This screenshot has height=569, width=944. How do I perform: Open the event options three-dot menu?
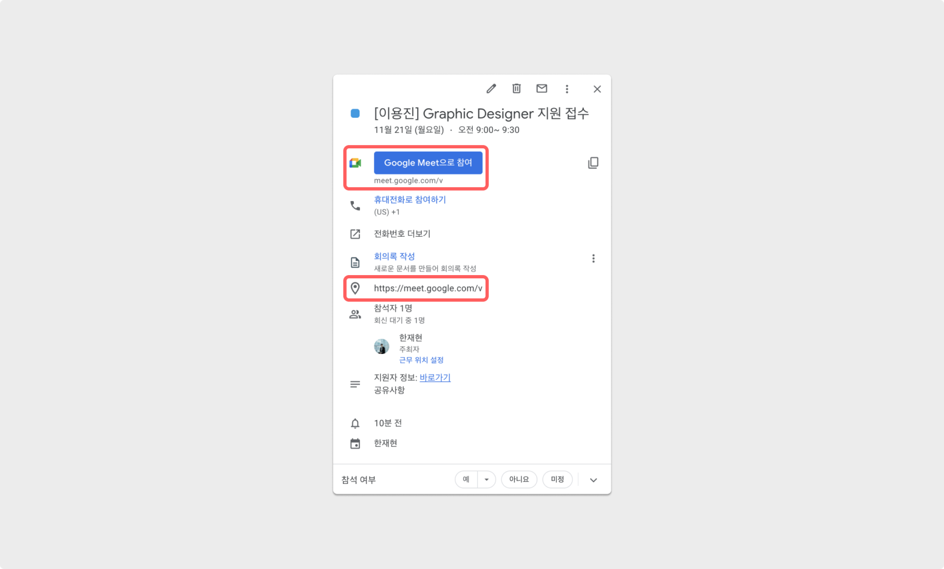[567, 89]
